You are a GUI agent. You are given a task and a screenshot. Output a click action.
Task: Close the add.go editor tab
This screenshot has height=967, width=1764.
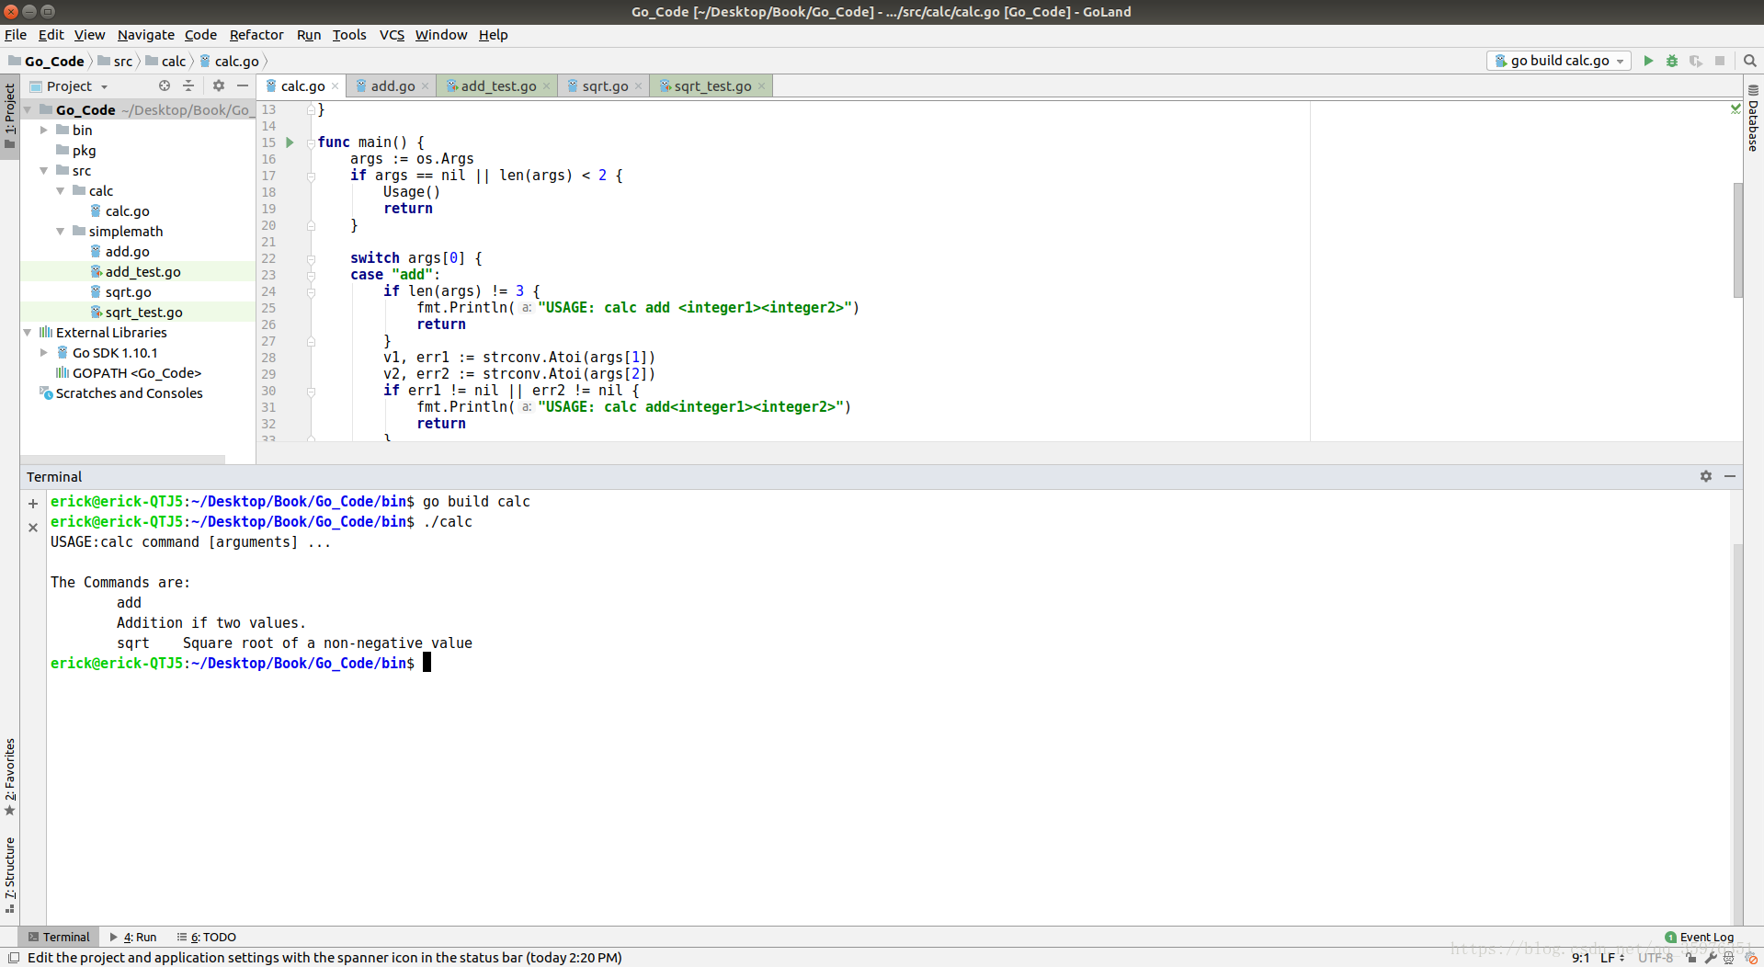point(425,86)
